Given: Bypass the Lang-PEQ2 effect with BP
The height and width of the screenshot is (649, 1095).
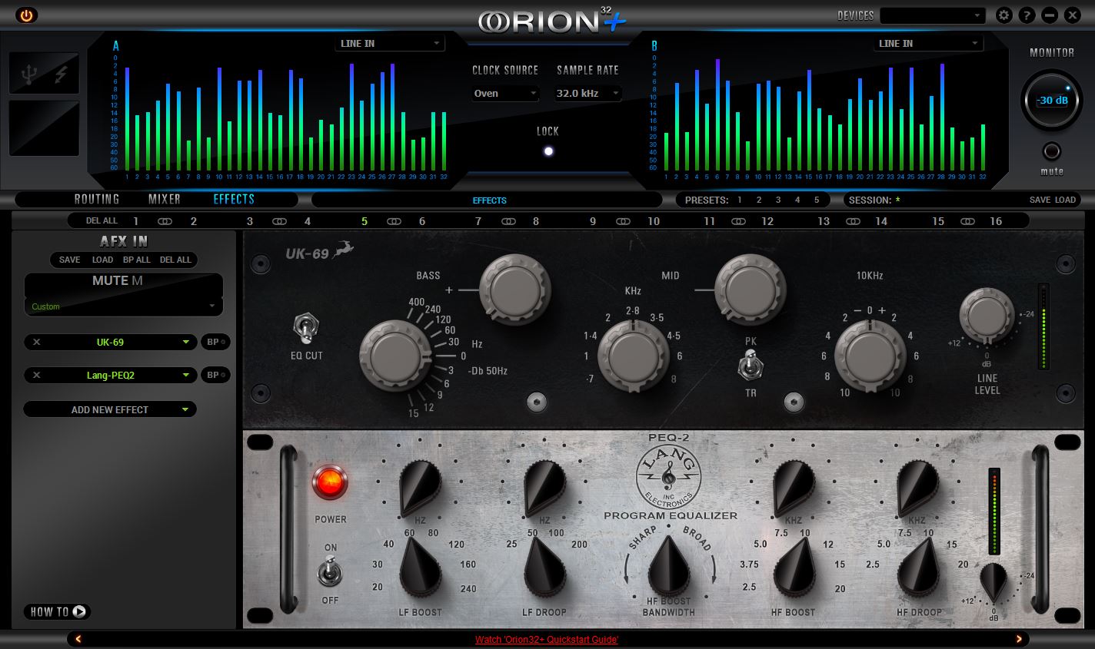Looking at the screenshot, I should click(x=215, y=376).
